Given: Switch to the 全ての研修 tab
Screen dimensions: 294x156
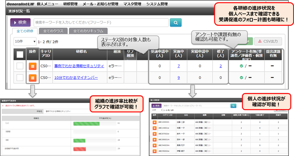Looking at the screenshot, I should coord(25,31).
